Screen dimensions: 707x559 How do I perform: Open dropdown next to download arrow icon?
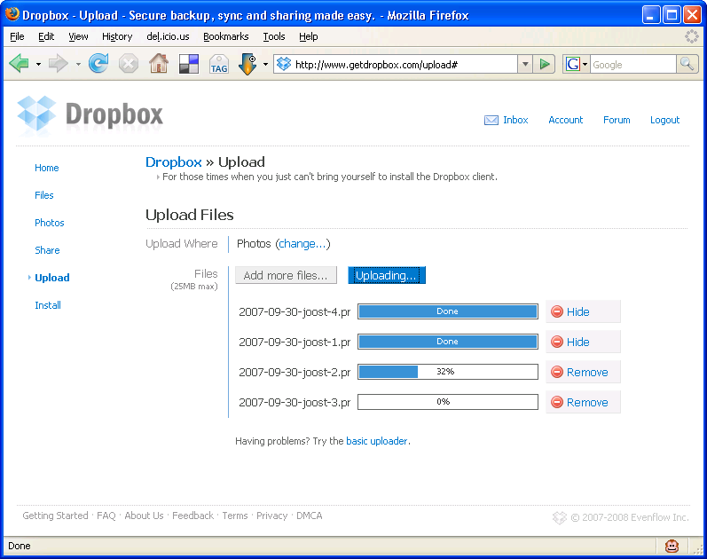pos(265,64)
